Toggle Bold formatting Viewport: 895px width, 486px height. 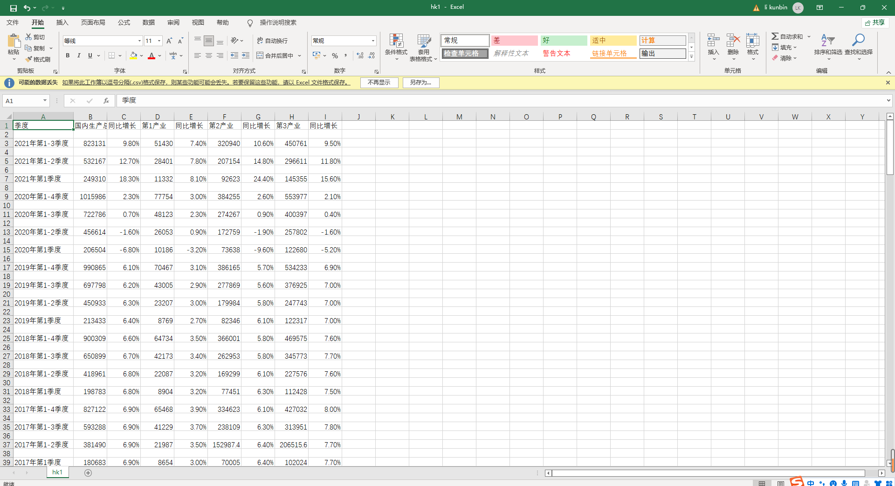[68, 56]
